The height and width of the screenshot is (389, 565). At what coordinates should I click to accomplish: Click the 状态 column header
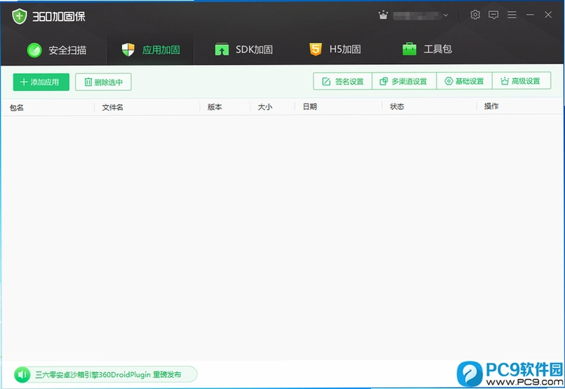(x=397, y=106)
